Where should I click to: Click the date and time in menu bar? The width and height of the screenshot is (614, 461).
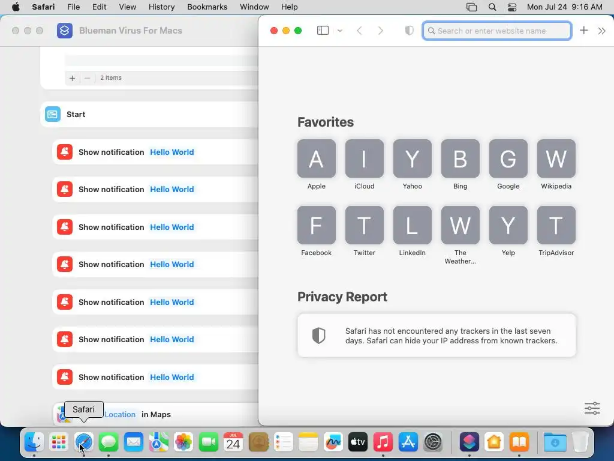point(564,7)
